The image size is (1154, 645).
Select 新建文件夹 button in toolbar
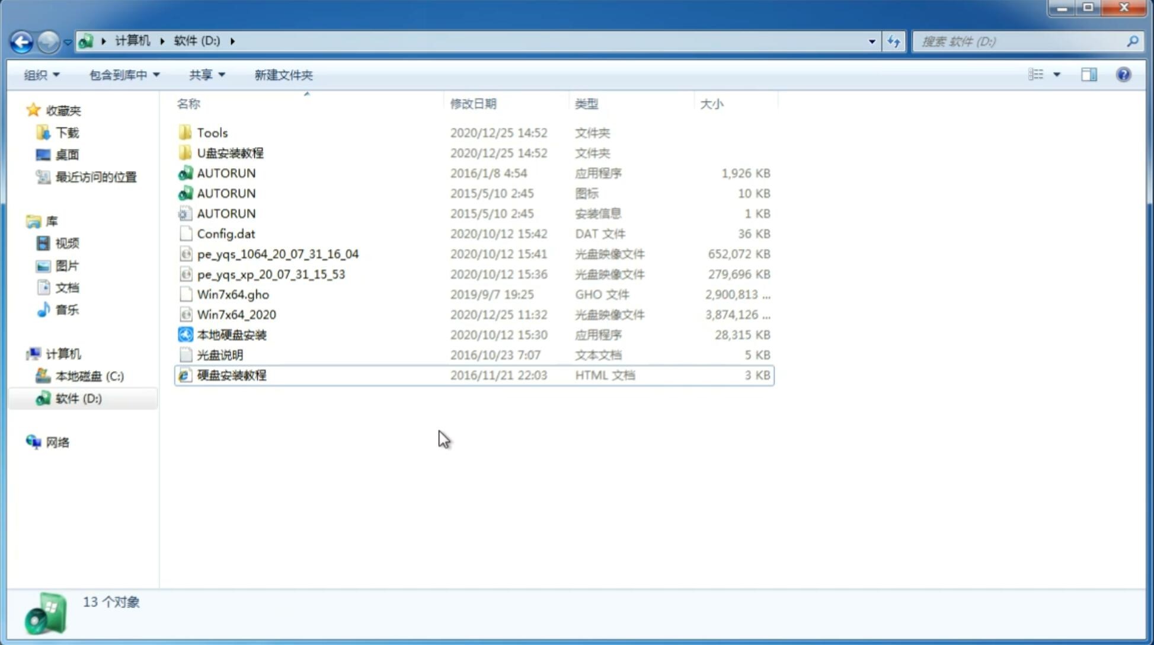[284, 75]
